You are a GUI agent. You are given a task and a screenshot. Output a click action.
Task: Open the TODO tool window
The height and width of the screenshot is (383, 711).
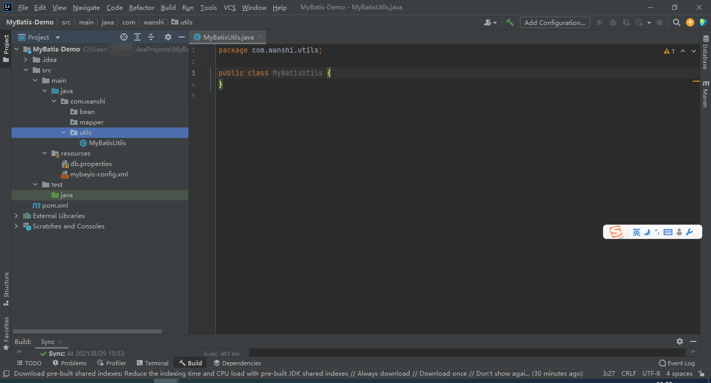coord(29,363)
